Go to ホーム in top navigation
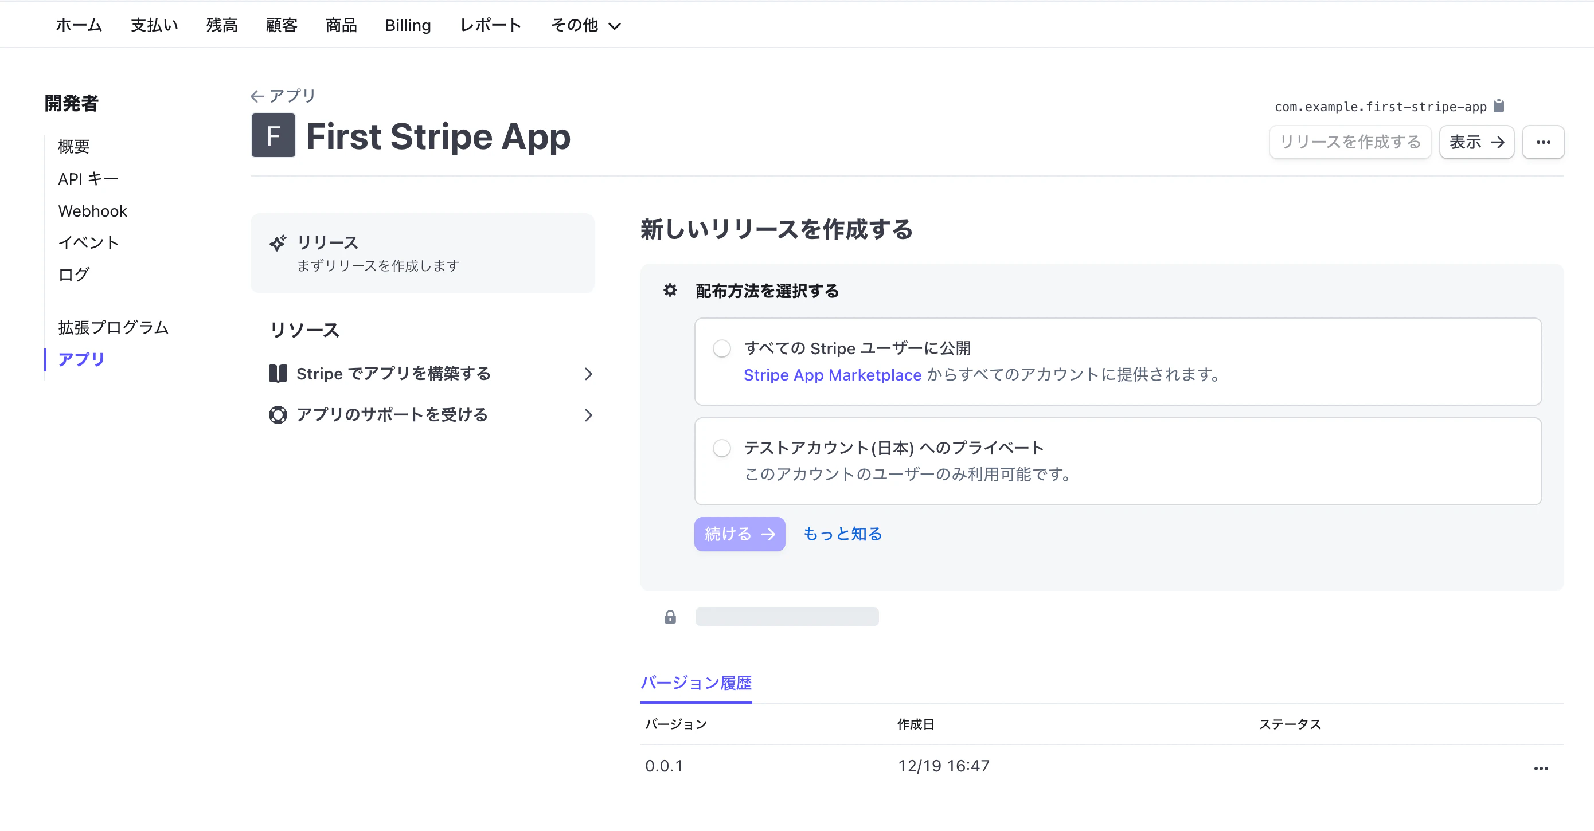Image resolution: width=1594 pixels, height=831 pixels. pyautogui.click(x=79, y=25)
